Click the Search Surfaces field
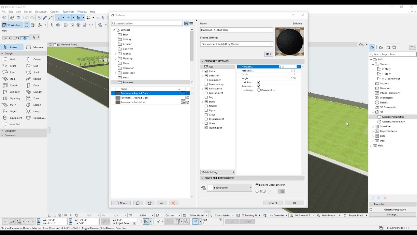This screenshot has width=417, height=235. pos(147,23)
